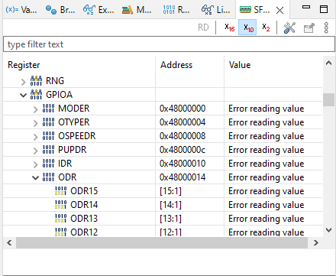Open the SFR settings tools icon

(289, 28)
